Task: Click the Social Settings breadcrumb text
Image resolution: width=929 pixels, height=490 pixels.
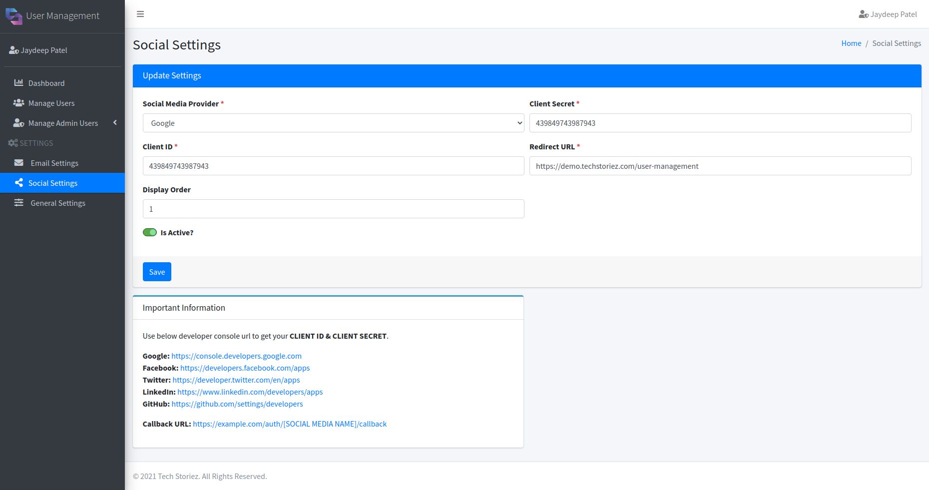Action: point(897,43)
